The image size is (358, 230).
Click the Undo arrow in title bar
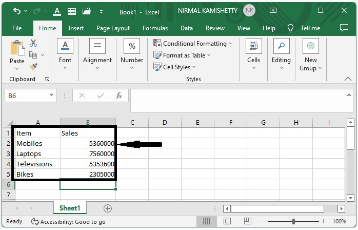[17, 10]
